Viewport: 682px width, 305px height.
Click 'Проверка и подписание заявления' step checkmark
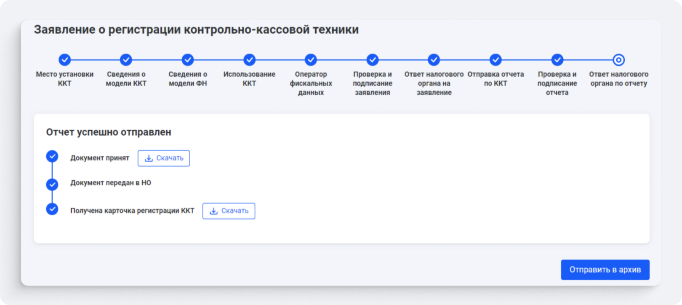(373, 60)
